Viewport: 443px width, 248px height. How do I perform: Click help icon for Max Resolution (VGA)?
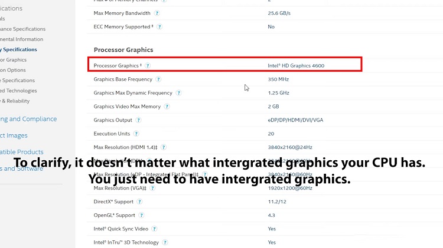[152, 188]
